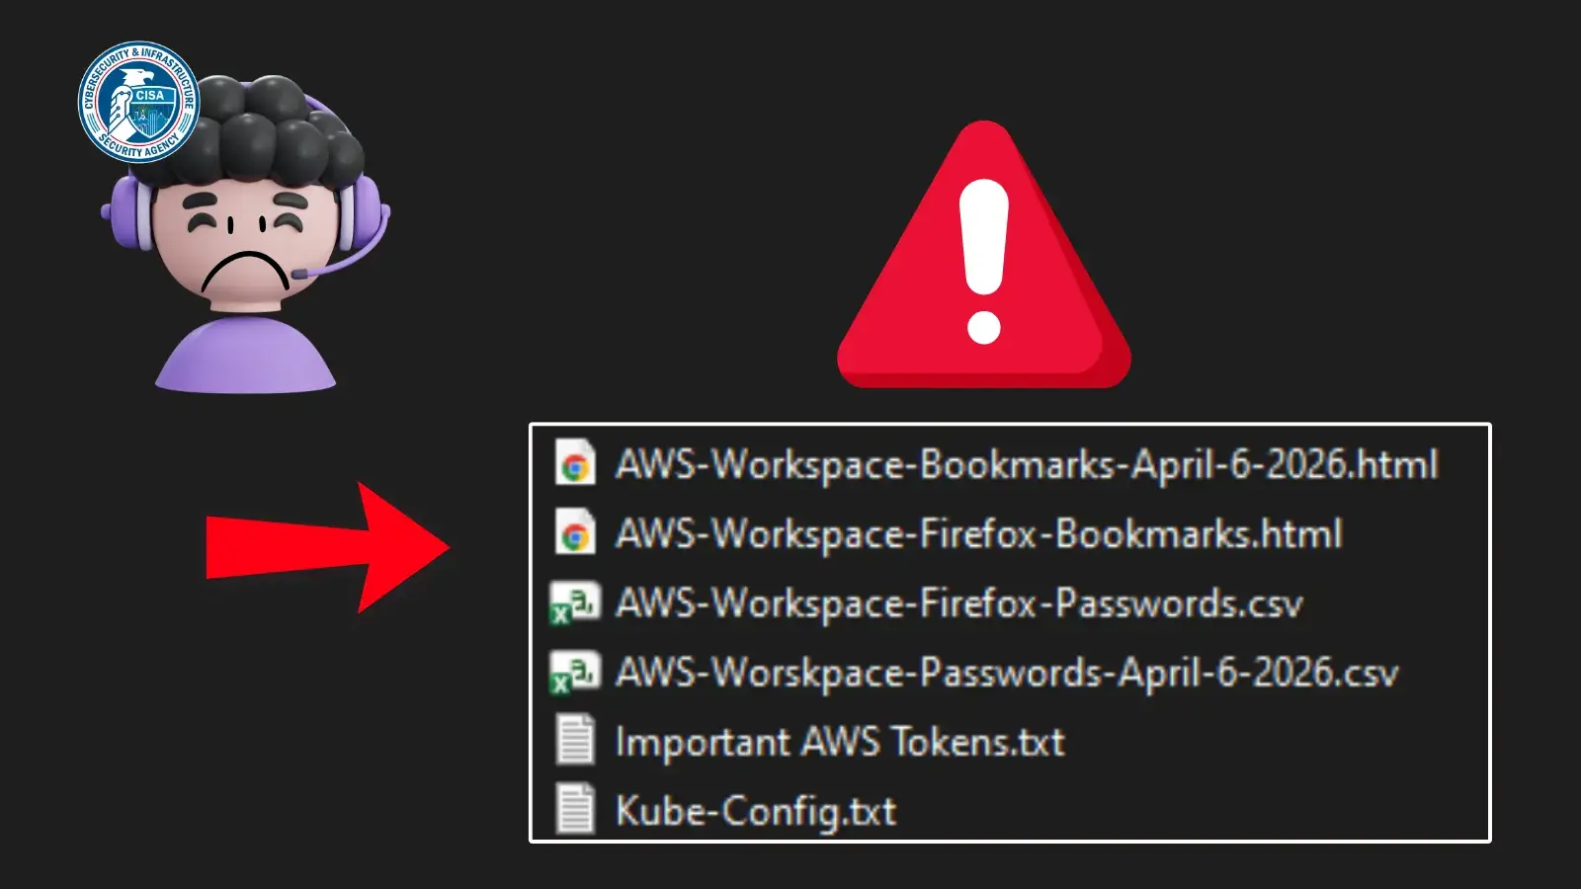Click Chrome icon beside AWS-Workspace-Bookmarks-April-6-2026.html
This screenshot has width=1581, height=889.
tap(575, 463)
